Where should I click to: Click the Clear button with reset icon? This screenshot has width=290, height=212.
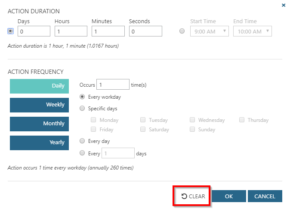(193, 196)
